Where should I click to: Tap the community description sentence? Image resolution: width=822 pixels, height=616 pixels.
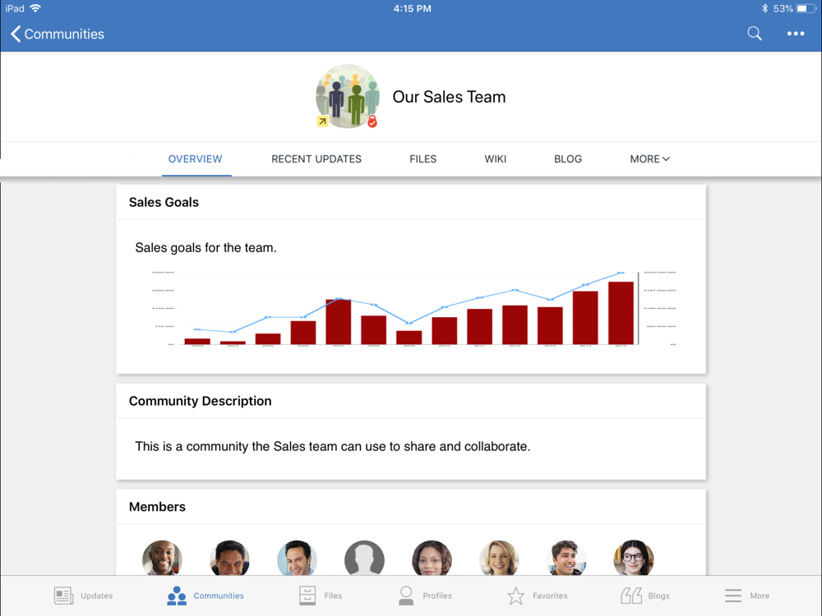coord(332,446)
